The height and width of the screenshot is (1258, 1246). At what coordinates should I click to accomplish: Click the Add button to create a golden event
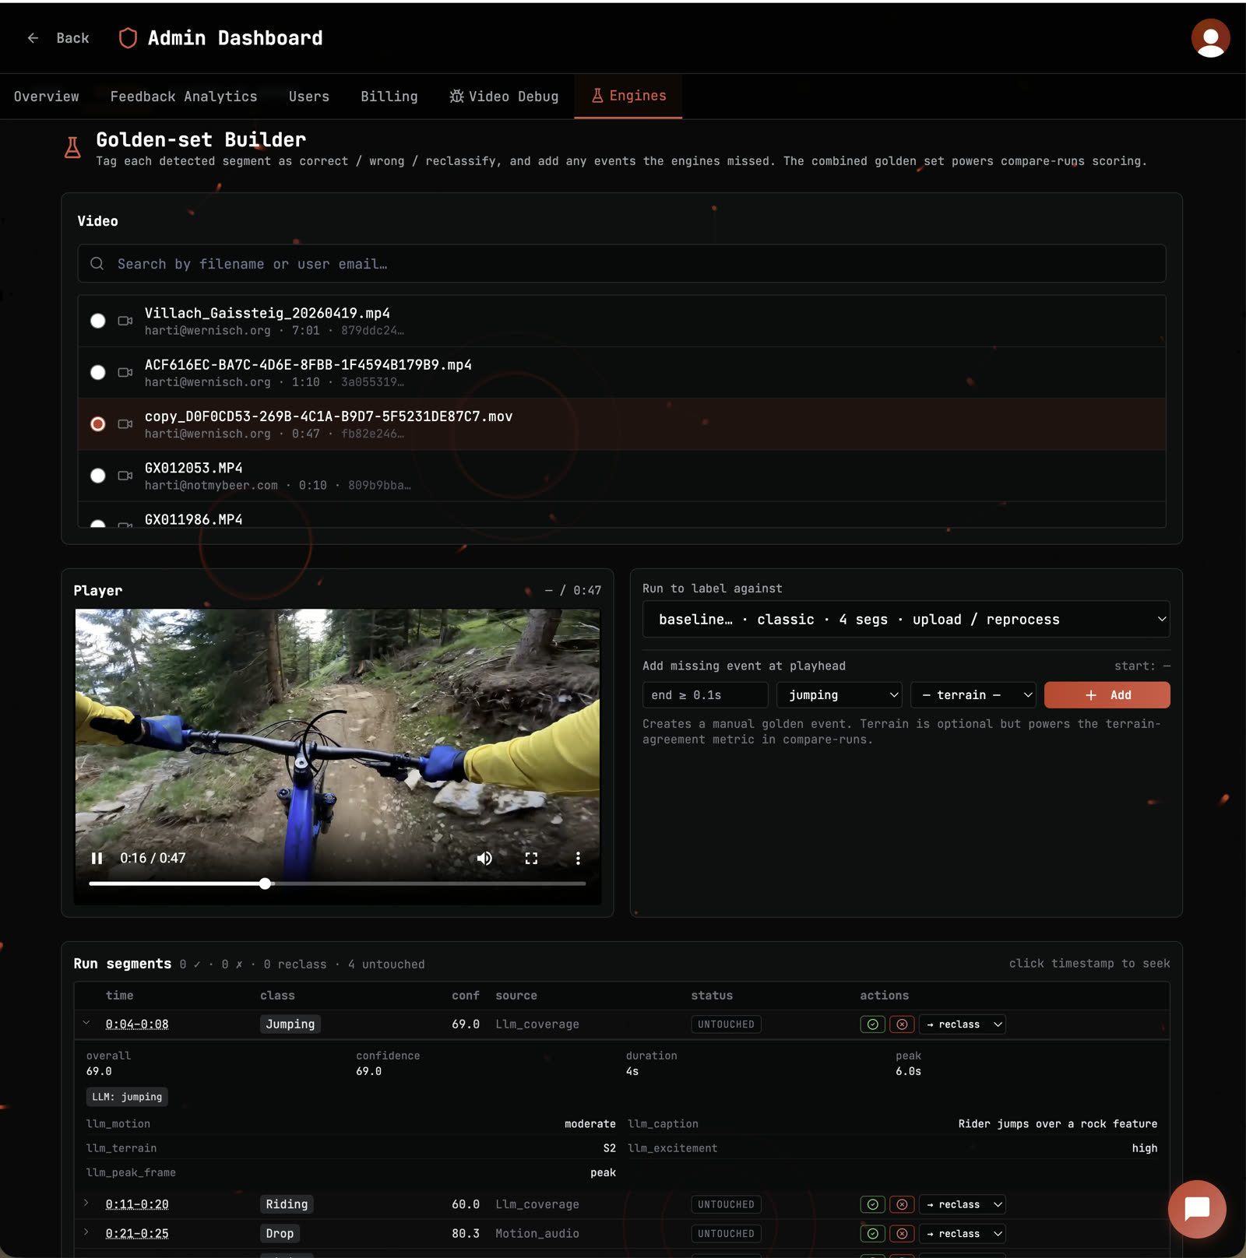pyautogui.click(x=1107, y=694)
